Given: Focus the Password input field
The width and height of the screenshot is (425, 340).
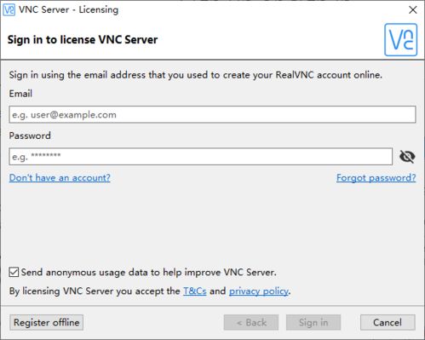Looking at the screenshot, I should coord(201,156).
